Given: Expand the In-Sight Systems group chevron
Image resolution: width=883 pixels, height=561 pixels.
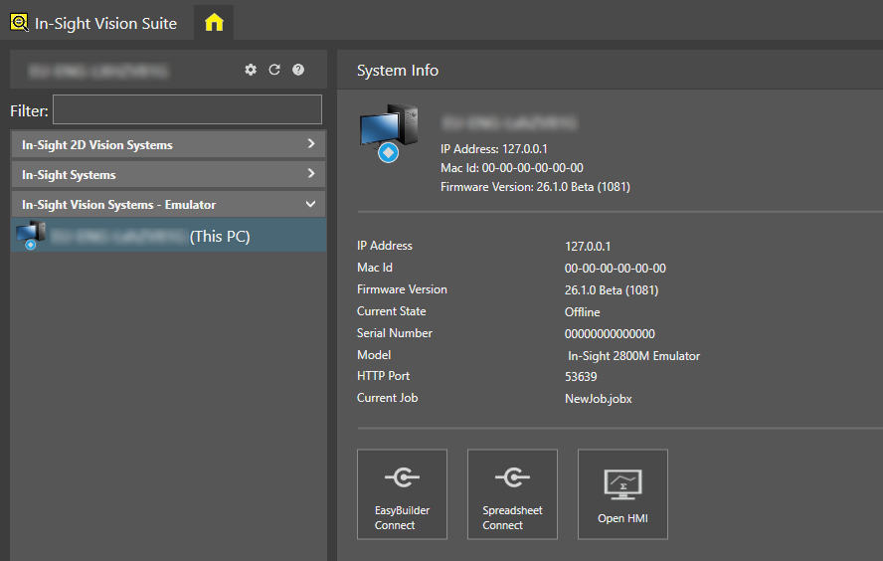Looking at the screenshot, I should point(311,173).
